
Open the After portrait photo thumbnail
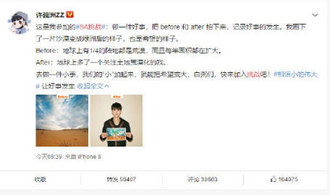pos(116,121)
